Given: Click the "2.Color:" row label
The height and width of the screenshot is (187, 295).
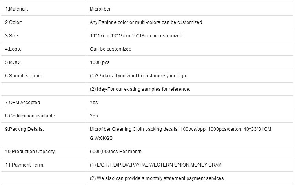Looking at the screenshot, I should [x=13, y=22].
